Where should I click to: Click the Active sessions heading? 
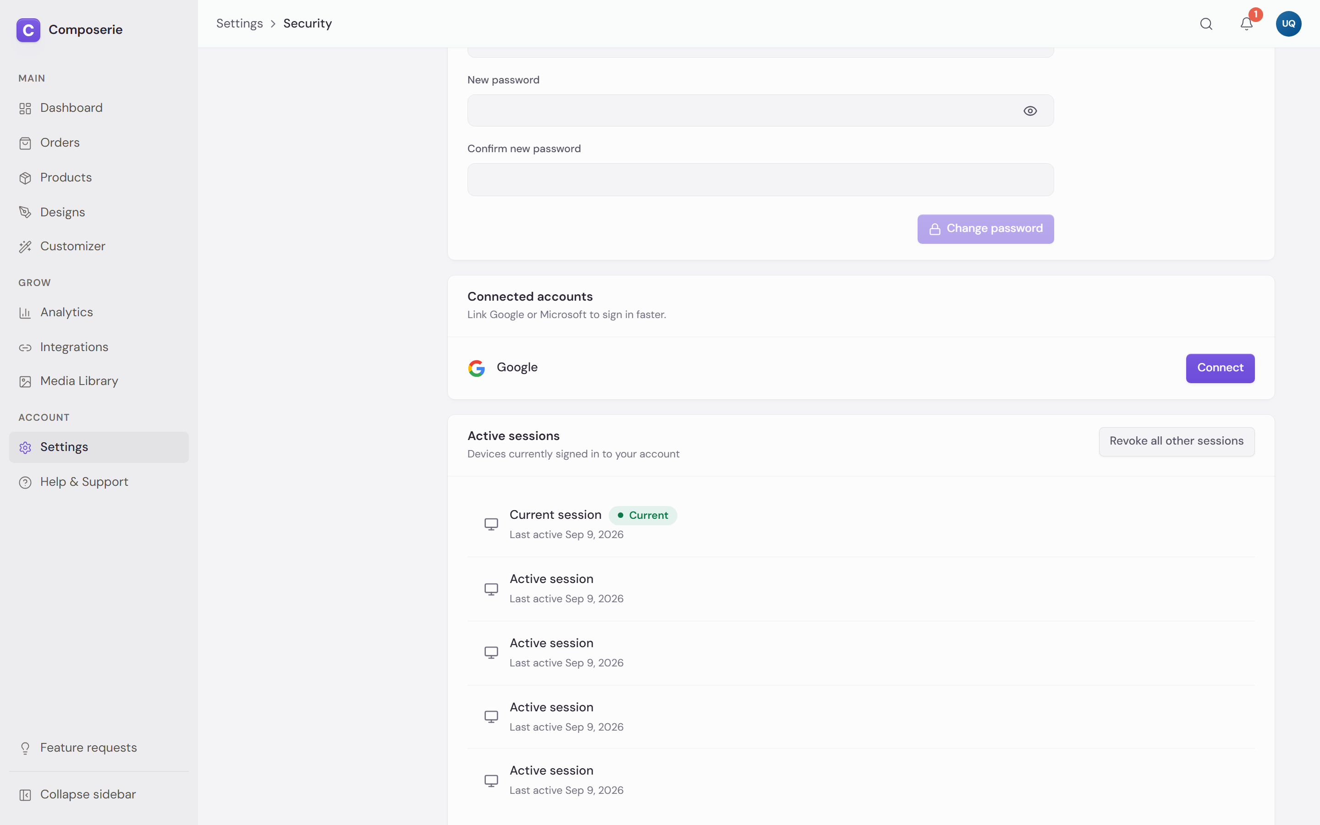pos(513,436)
